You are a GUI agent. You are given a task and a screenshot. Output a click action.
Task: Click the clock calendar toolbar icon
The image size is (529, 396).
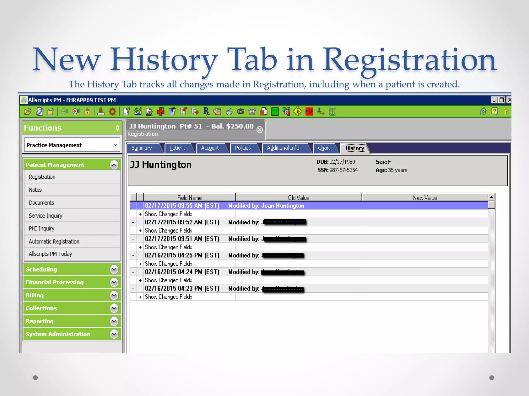tap(217, 112)
